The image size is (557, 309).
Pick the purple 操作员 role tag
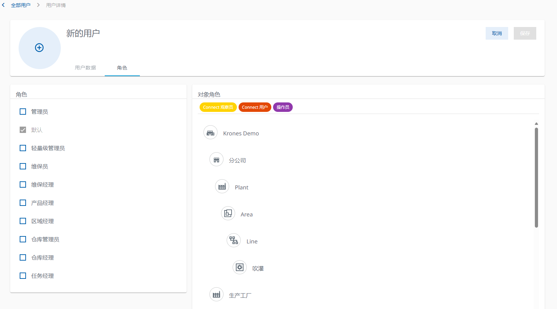point(283,107)
